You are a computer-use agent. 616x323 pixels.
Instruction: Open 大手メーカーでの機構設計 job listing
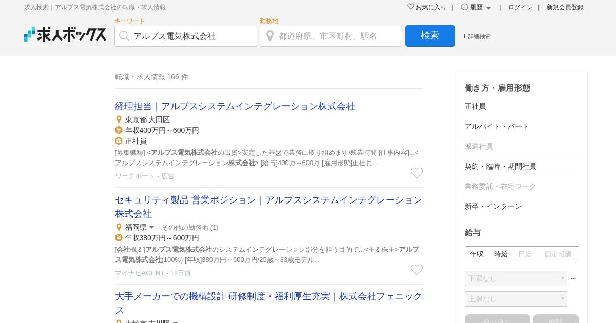(x=268, y=303)
